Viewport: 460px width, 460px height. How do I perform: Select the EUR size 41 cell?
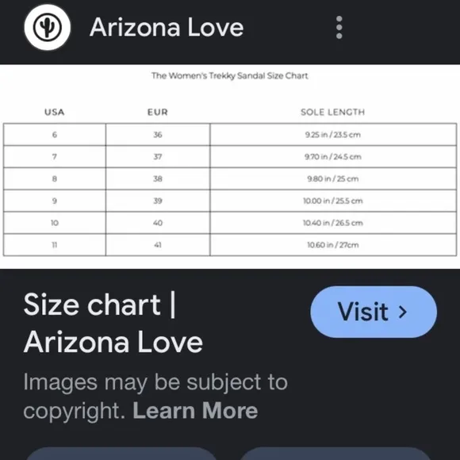pos(158,244)
